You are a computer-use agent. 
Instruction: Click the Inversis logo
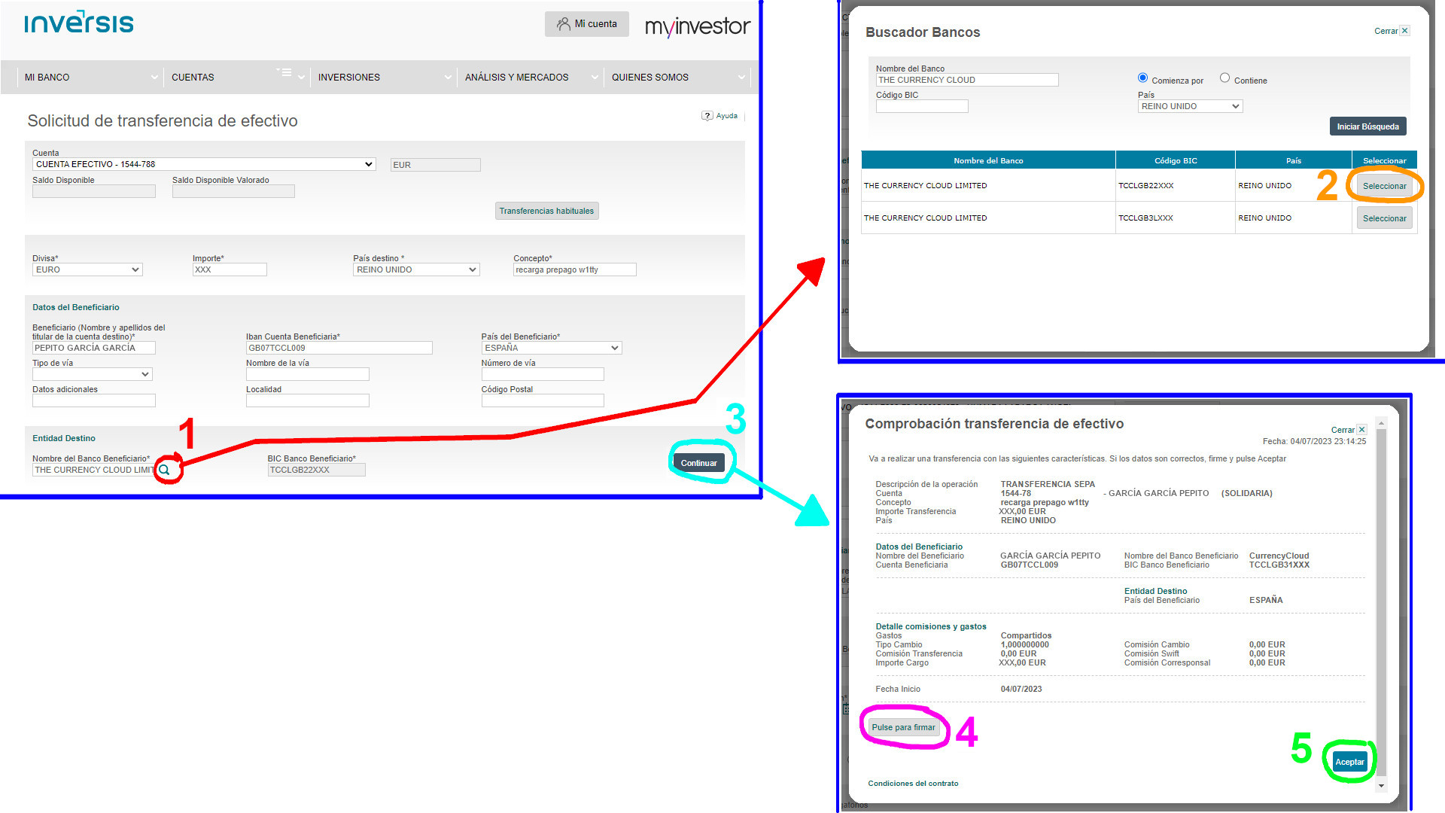(x=79, y=23)
